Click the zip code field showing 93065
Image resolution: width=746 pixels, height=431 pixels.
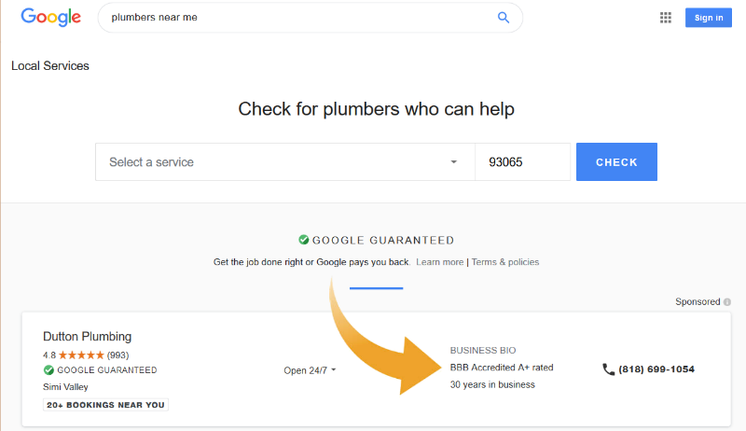tap(523, 161)
